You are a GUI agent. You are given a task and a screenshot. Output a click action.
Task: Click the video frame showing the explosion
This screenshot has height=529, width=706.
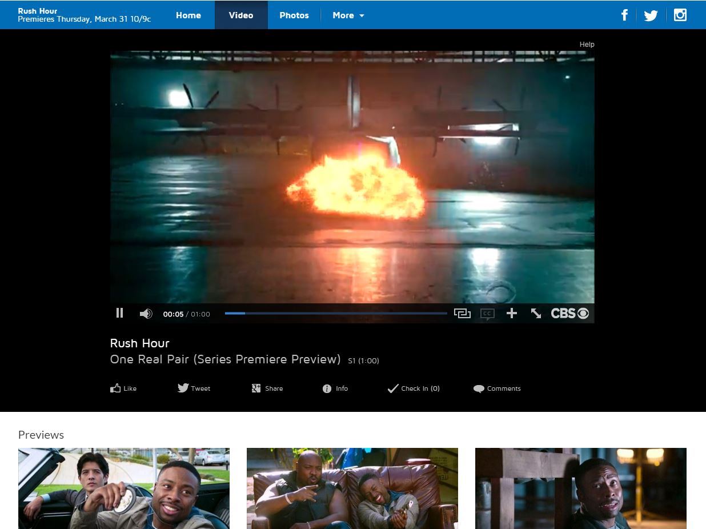click(352, 177)
